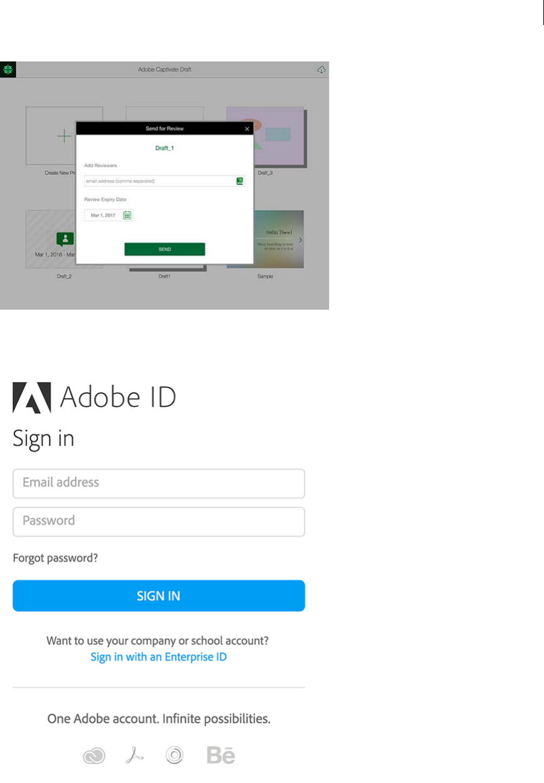Expand the arrow on Sample thumbnail
Image resolution: width=544 pixels, height=783 pixels.
coord(300,240)
